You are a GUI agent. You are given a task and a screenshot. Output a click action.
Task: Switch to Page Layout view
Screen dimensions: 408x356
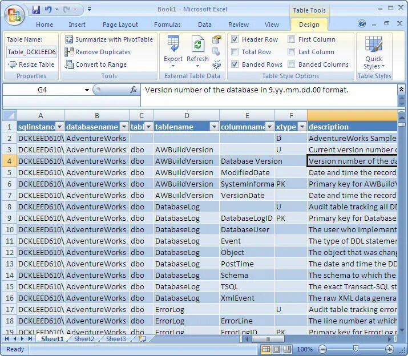pyautogui.click(x=276, y=349)
